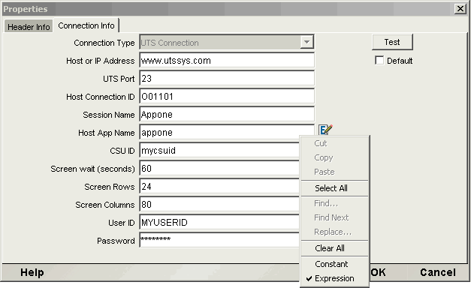Focus the Screen Columns field
The image size is (471, 288).
click(219, 204)
